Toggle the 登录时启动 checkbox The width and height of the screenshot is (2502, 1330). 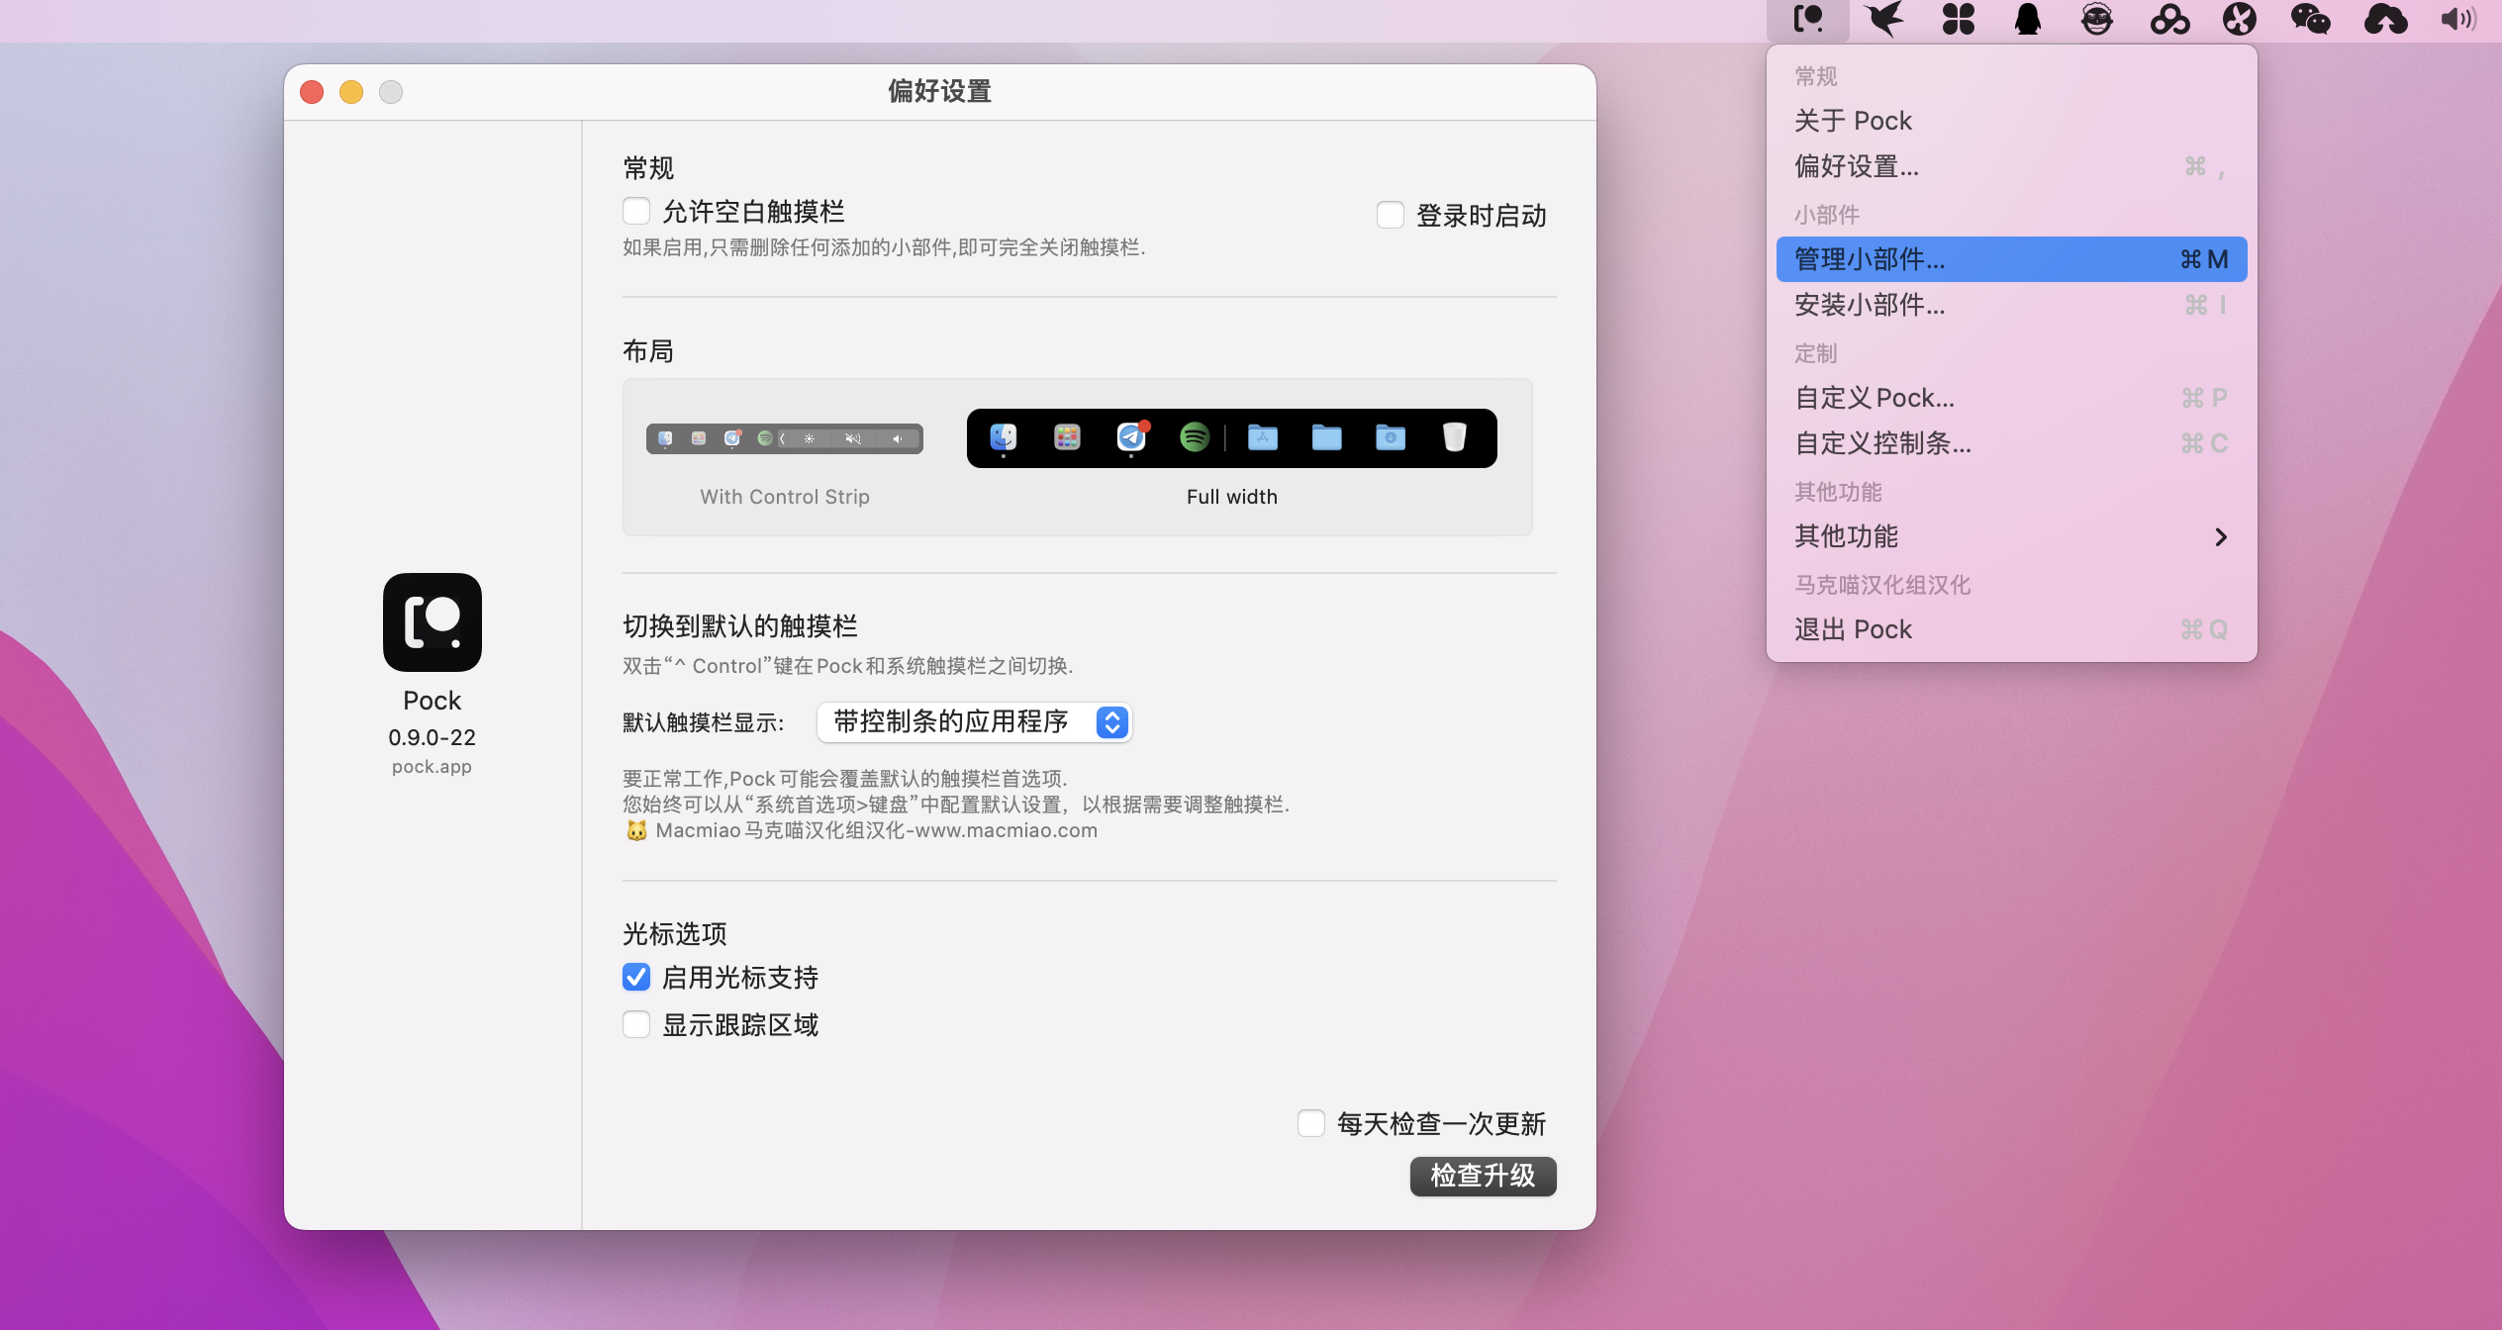[1391, 215]
